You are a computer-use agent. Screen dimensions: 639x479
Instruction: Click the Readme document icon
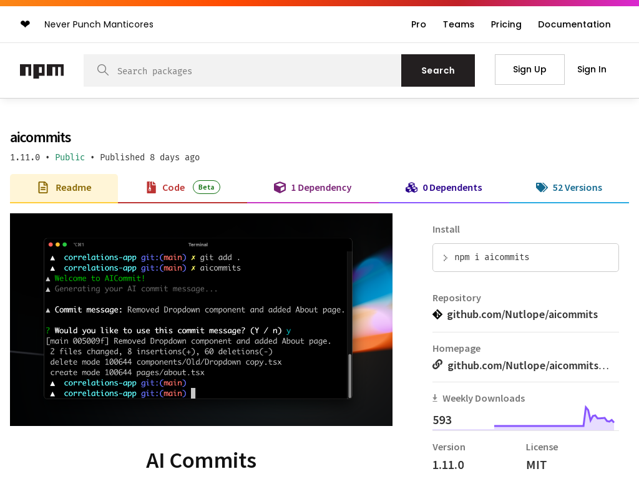point(43,187)
